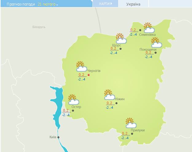Click the Остер city label
Viewport: 192px width, 152px height.
[x=76, y=107]
